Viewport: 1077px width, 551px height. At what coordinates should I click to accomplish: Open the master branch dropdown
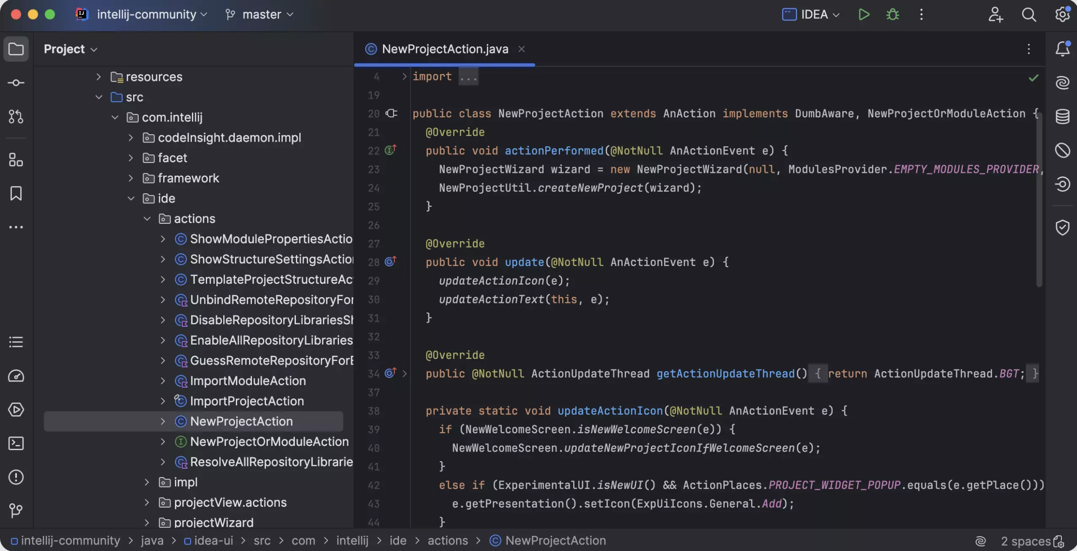[258, 14]
